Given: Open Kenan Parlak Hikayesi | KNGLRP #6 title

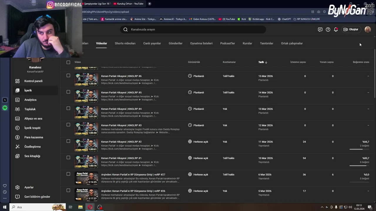Looking at the screenshot, I should point(121,76).
